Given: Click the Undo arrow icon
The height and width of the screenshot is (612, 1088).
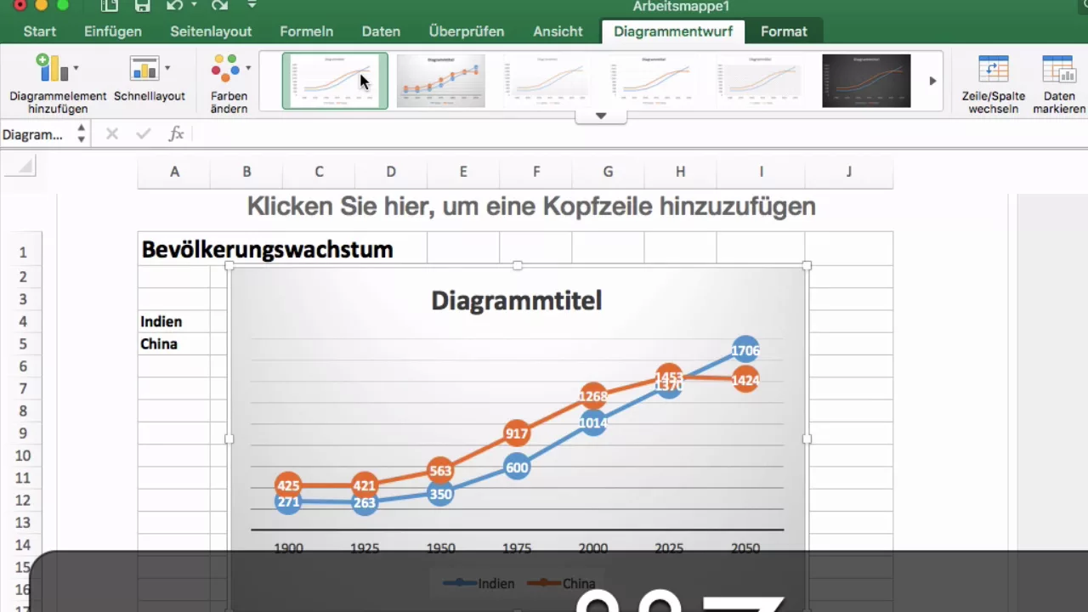Looking at the screenshot, I should click(x=176, y=5).
